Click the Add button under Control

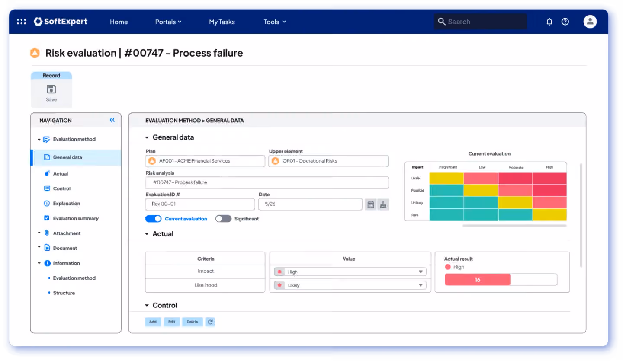[x=153, y=322]
